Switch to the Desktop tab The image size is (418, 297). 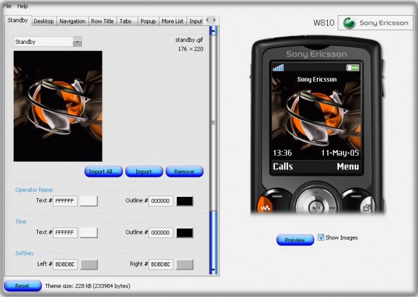tap(44, 21)
